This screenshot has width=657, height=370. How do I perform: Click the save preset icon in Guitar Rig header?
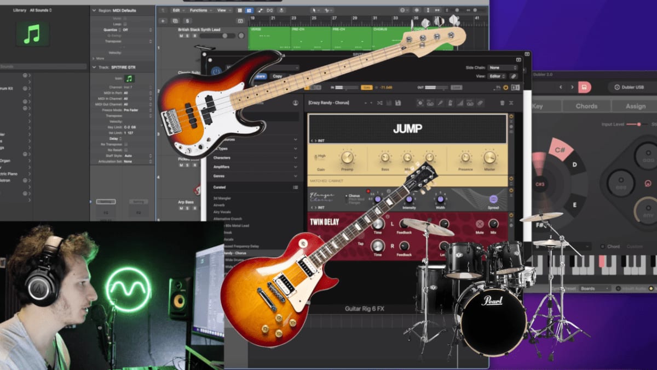pos(399,103)
